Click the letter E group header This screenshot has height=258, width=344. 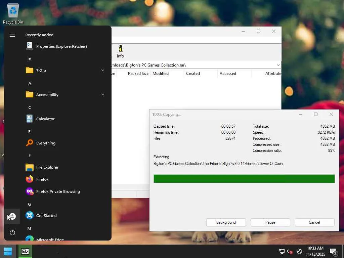[x=30, y=132]
